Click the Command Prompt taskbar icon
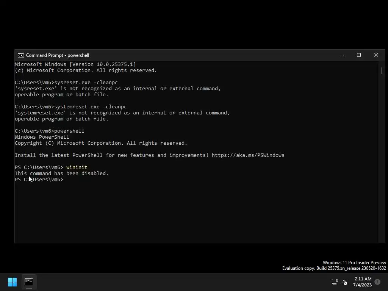 [29, 282]
